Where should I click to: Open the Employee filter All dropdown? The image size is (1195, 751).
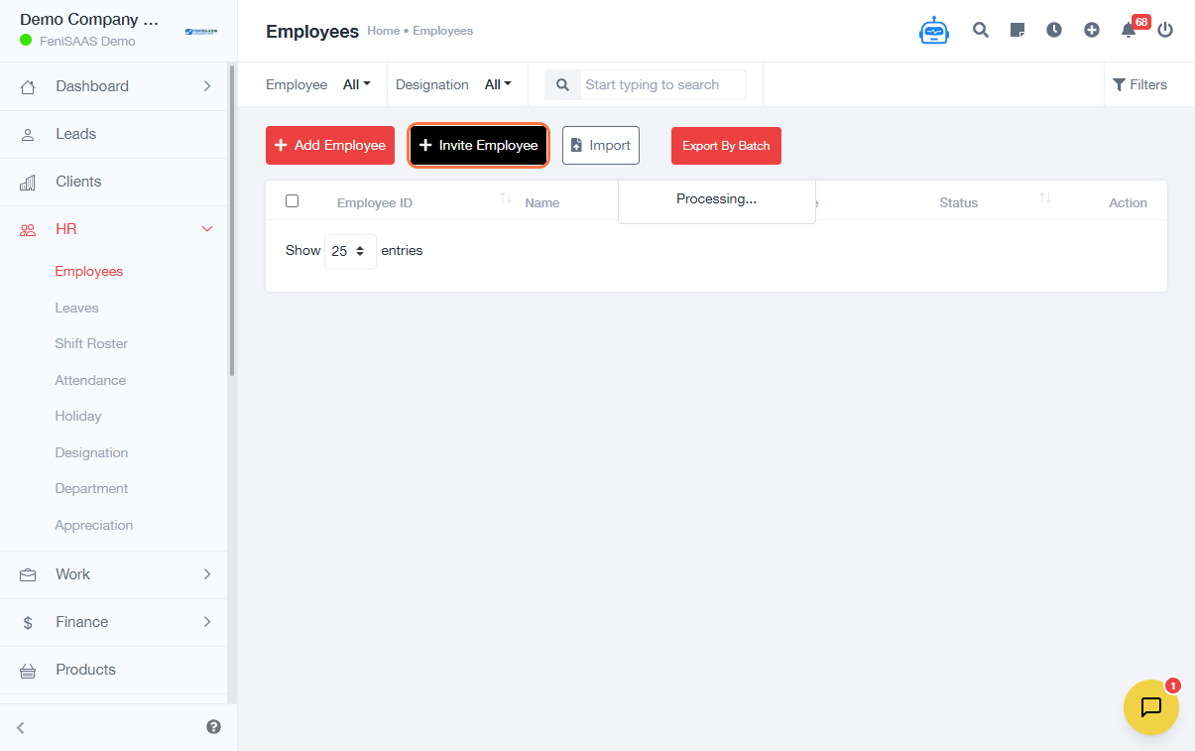(x=356, y=84)
